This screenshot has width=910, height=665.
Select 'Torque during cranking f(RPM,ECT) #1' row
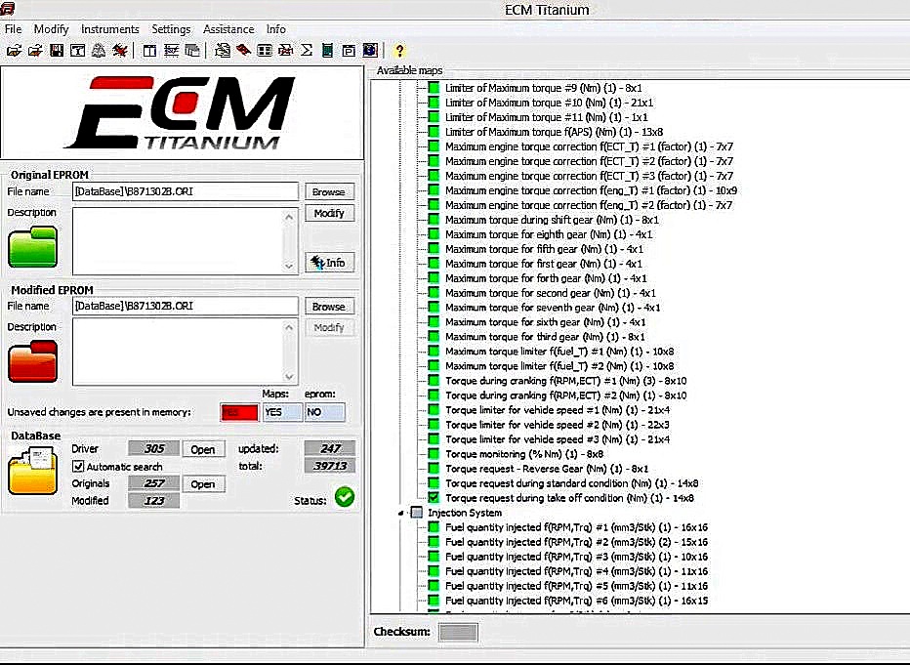tap(566, 381)
